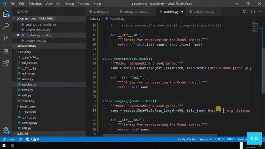The height and width of the screenshot is (149, 265).
Task: Switch to urls.py locallibrary tab
Action: point(136,12)
